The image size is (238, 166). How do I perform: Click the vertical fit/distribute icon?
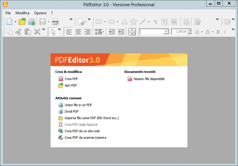point(132,32)
